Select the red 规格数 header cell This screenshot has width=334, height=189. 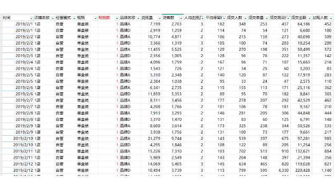pos(106,18)
